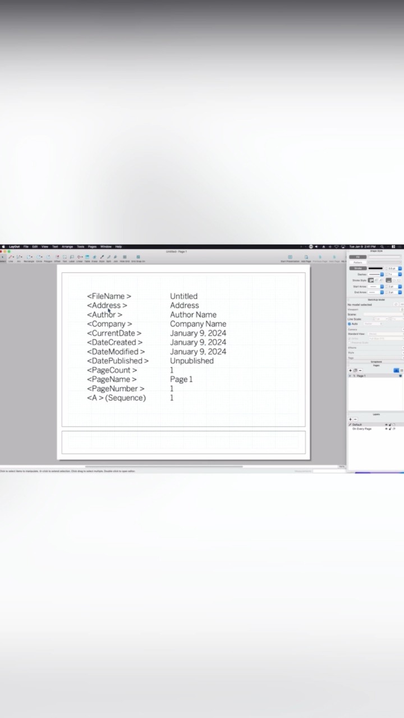Add a page with Pages panel plus
Image resolution: width=404 pixels, height=718 pixels.
[x=351, y=371]
